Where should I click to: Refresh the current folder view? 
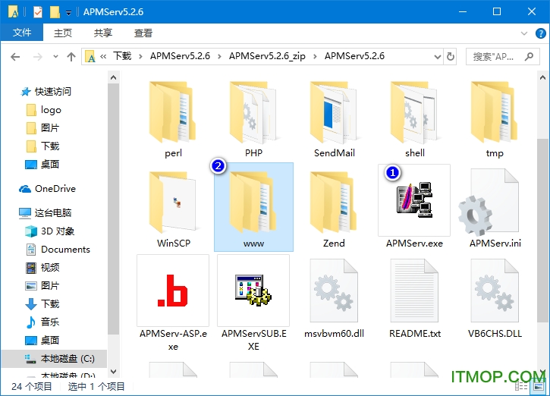coord(451,56)
